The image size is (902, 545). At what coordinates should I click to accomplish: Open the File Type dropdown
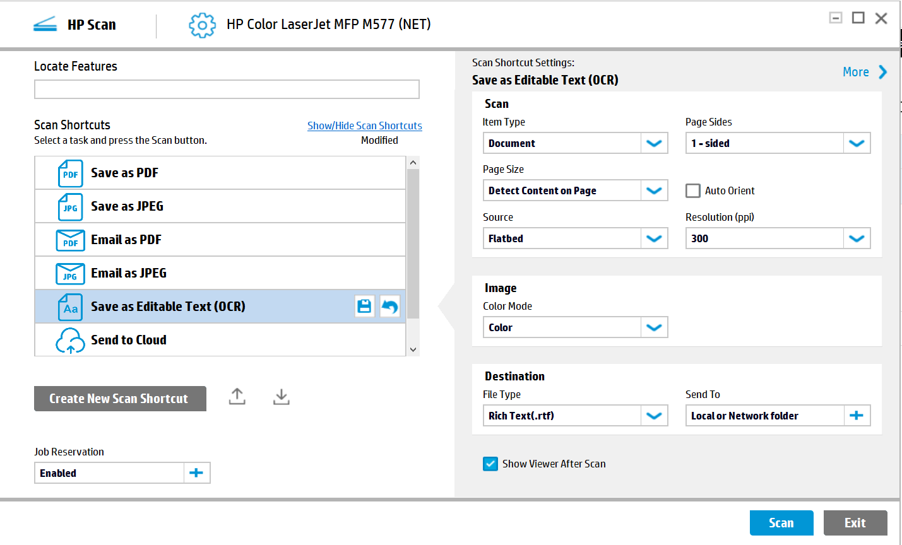[654, 416]
